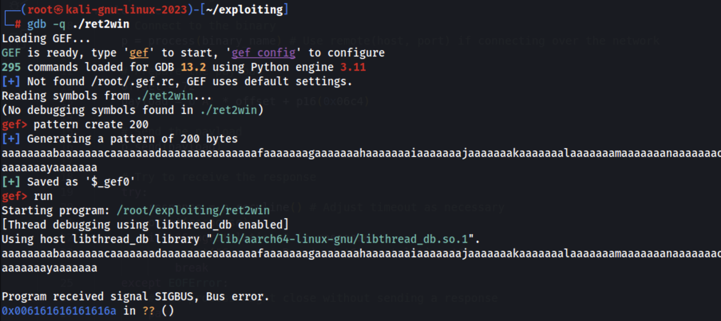Click the libthread_db.so.1 library path
Viewport: 721px width, 321px height.
click(340, 239)
